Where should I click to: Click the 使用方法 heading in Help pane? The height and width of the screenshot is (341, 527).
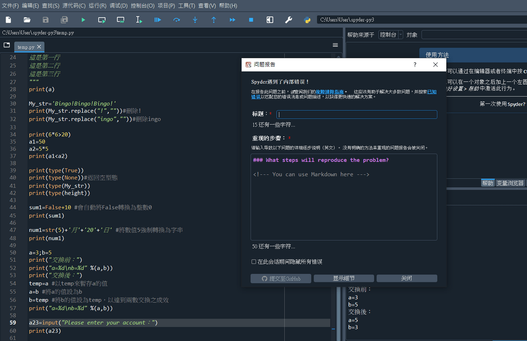click(437, 55)
